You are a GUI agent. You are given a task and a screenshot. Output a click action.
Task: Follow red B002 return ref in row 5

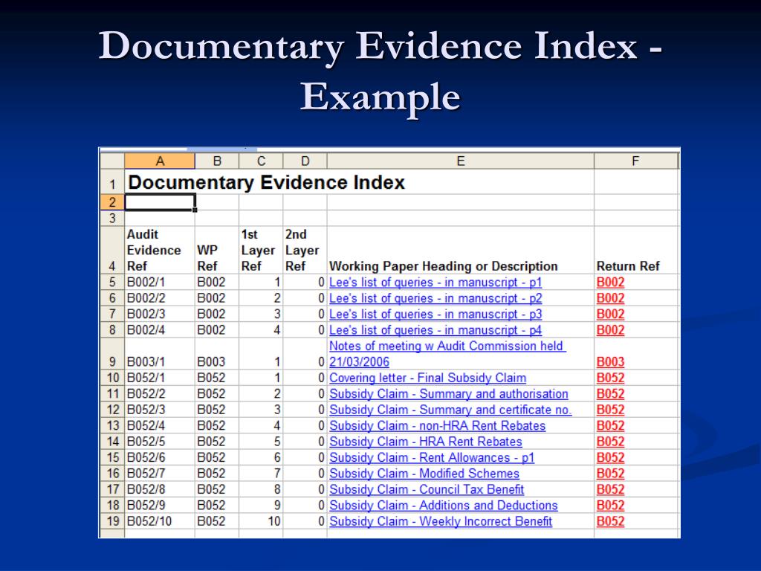pyautogui.click(x=611, y=282)
